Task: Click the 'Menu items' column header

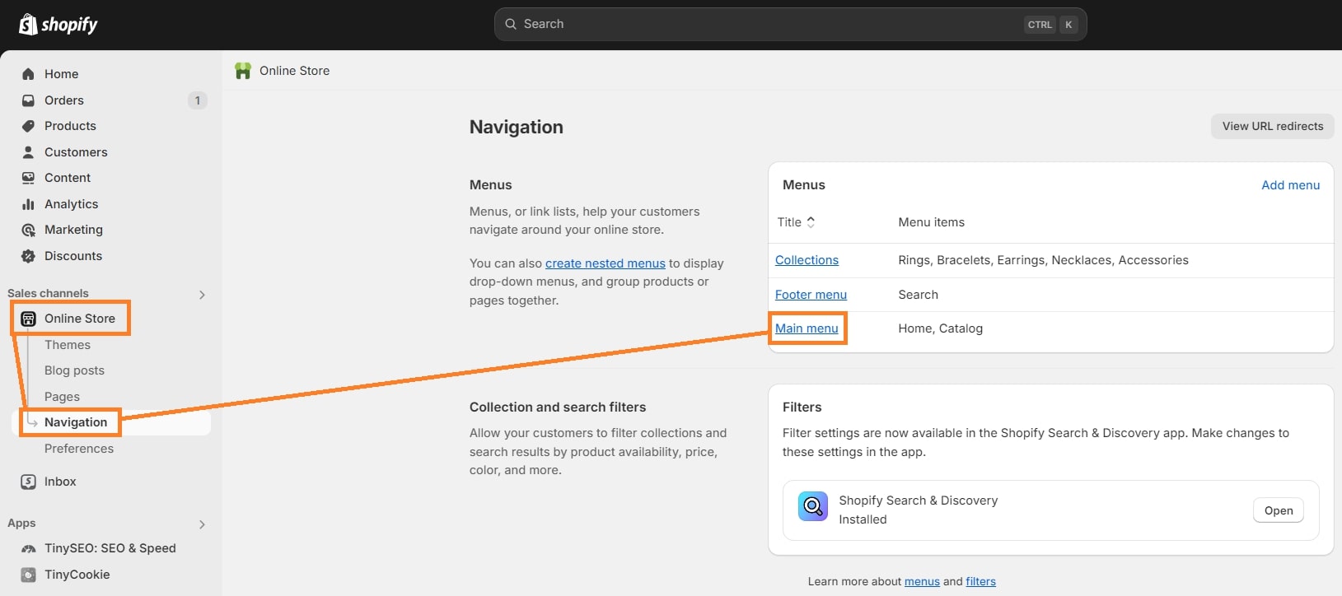Action: (931, 222)
